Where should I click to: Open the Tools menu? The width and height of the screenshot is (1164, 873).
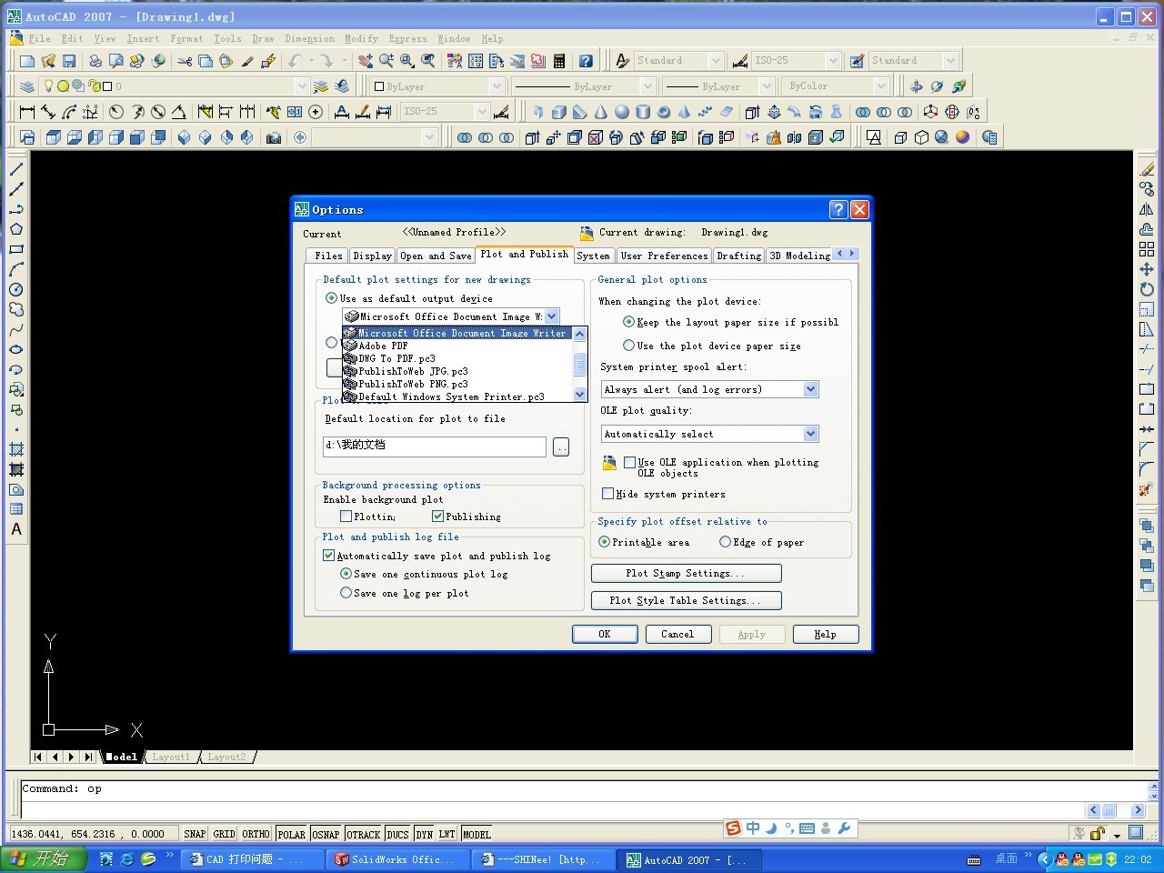227,38
